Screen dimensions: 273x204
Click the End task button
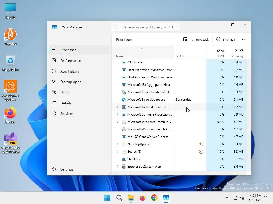click(x=226, y=40)
